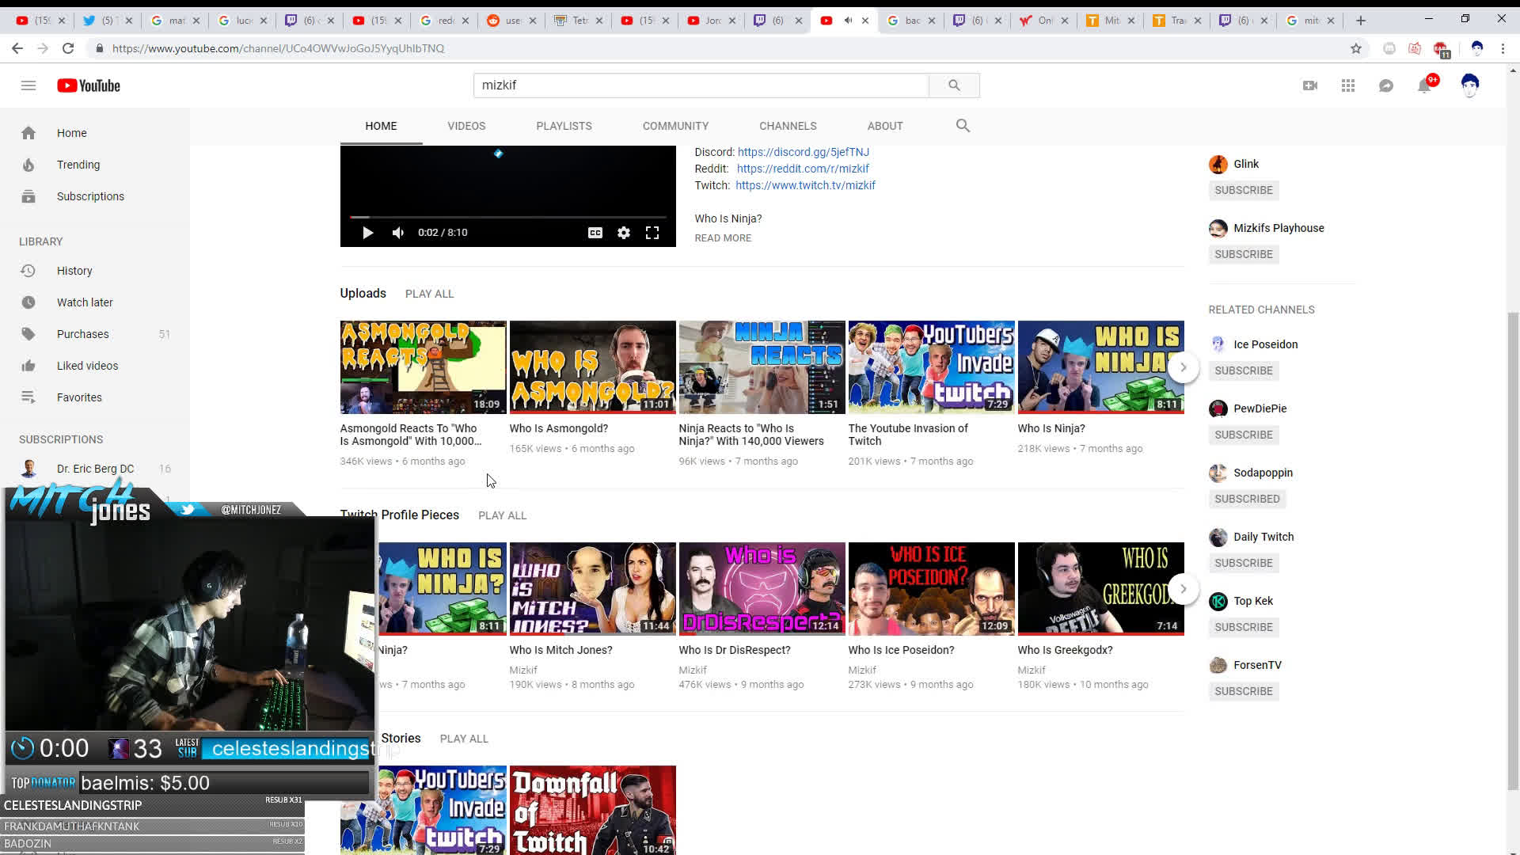Image resolution: width=1520 pixels, height=855 pixels.
Task: Click PLAY ALL for Twitch Profile Pieces
Action: [x=502, y=515]
